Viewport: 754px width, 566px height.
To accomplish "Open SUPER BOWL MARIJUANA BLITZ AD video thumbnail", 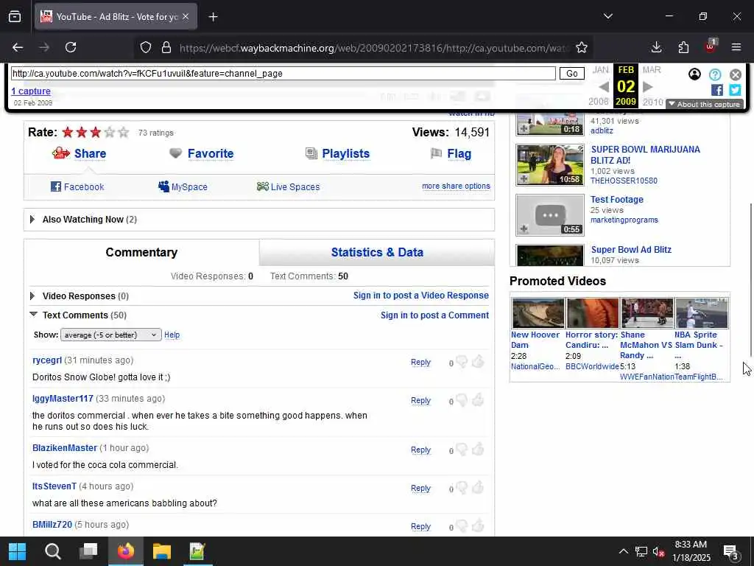I will click(549, 164).
